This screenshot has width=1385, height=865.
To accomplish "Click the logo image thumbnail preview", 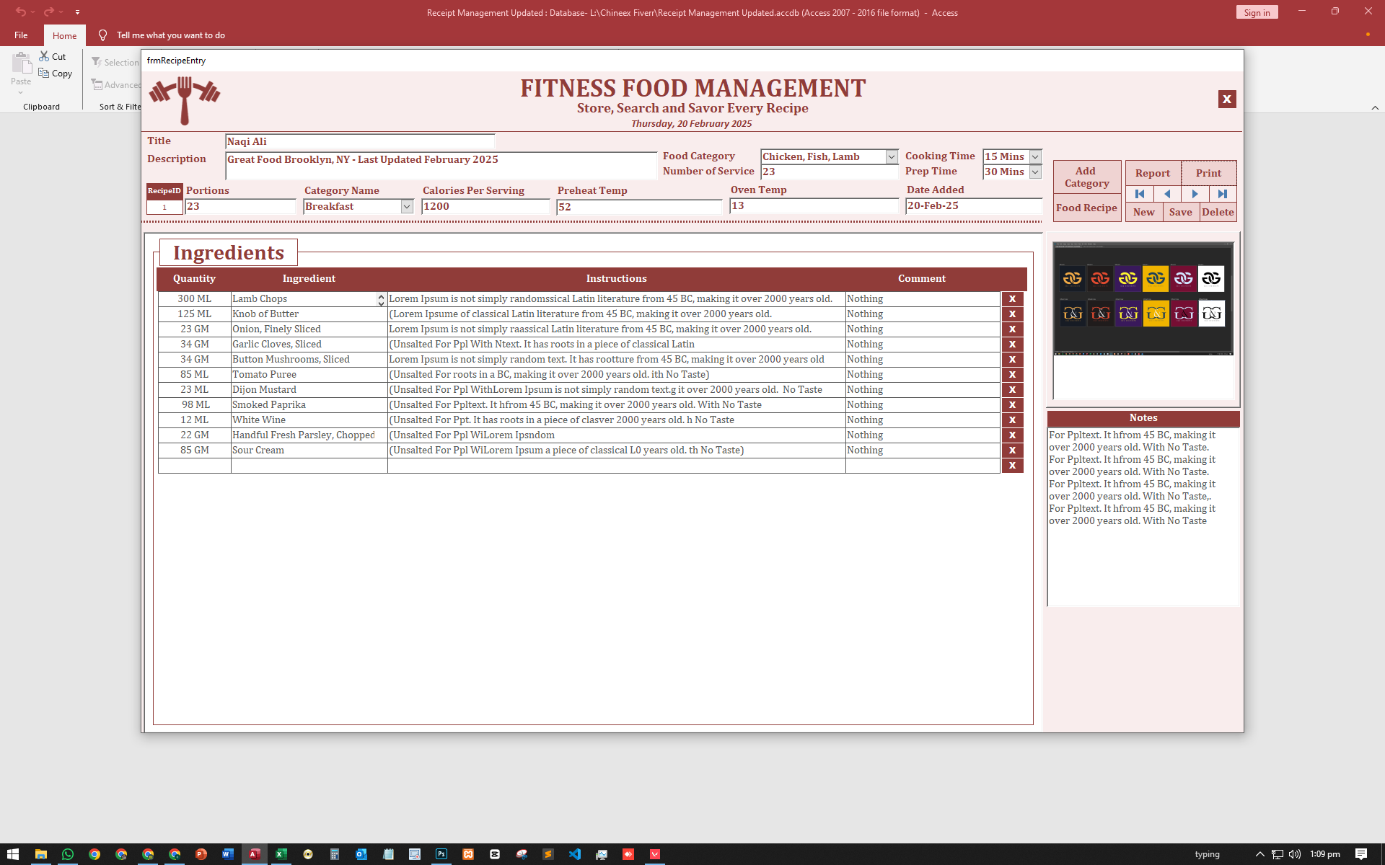I will pyautogui.click(x=1143, y=298).
